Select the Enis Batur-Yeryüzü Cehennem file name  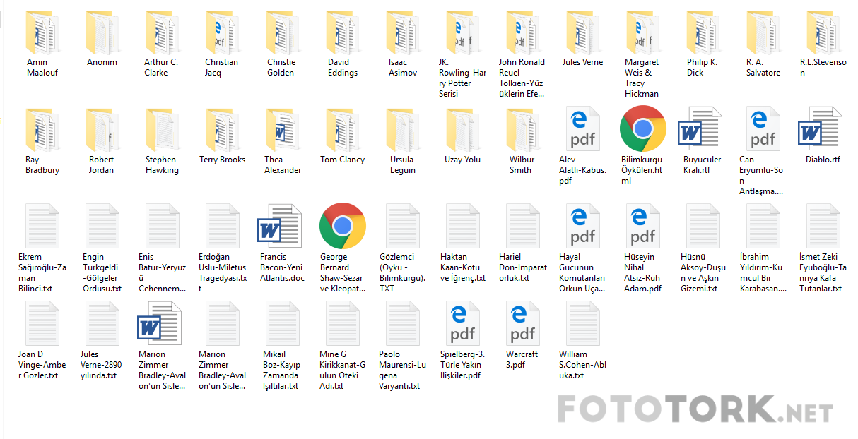(162, 272)
